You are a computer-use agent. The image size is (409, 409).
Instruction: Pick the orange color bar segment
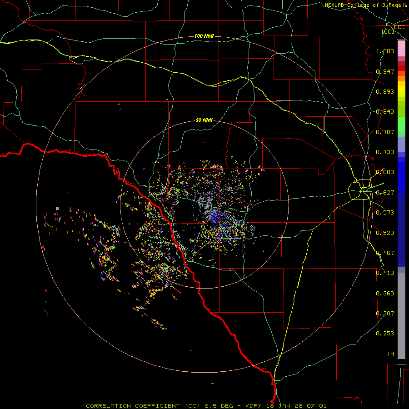click(x=401, y=79)
